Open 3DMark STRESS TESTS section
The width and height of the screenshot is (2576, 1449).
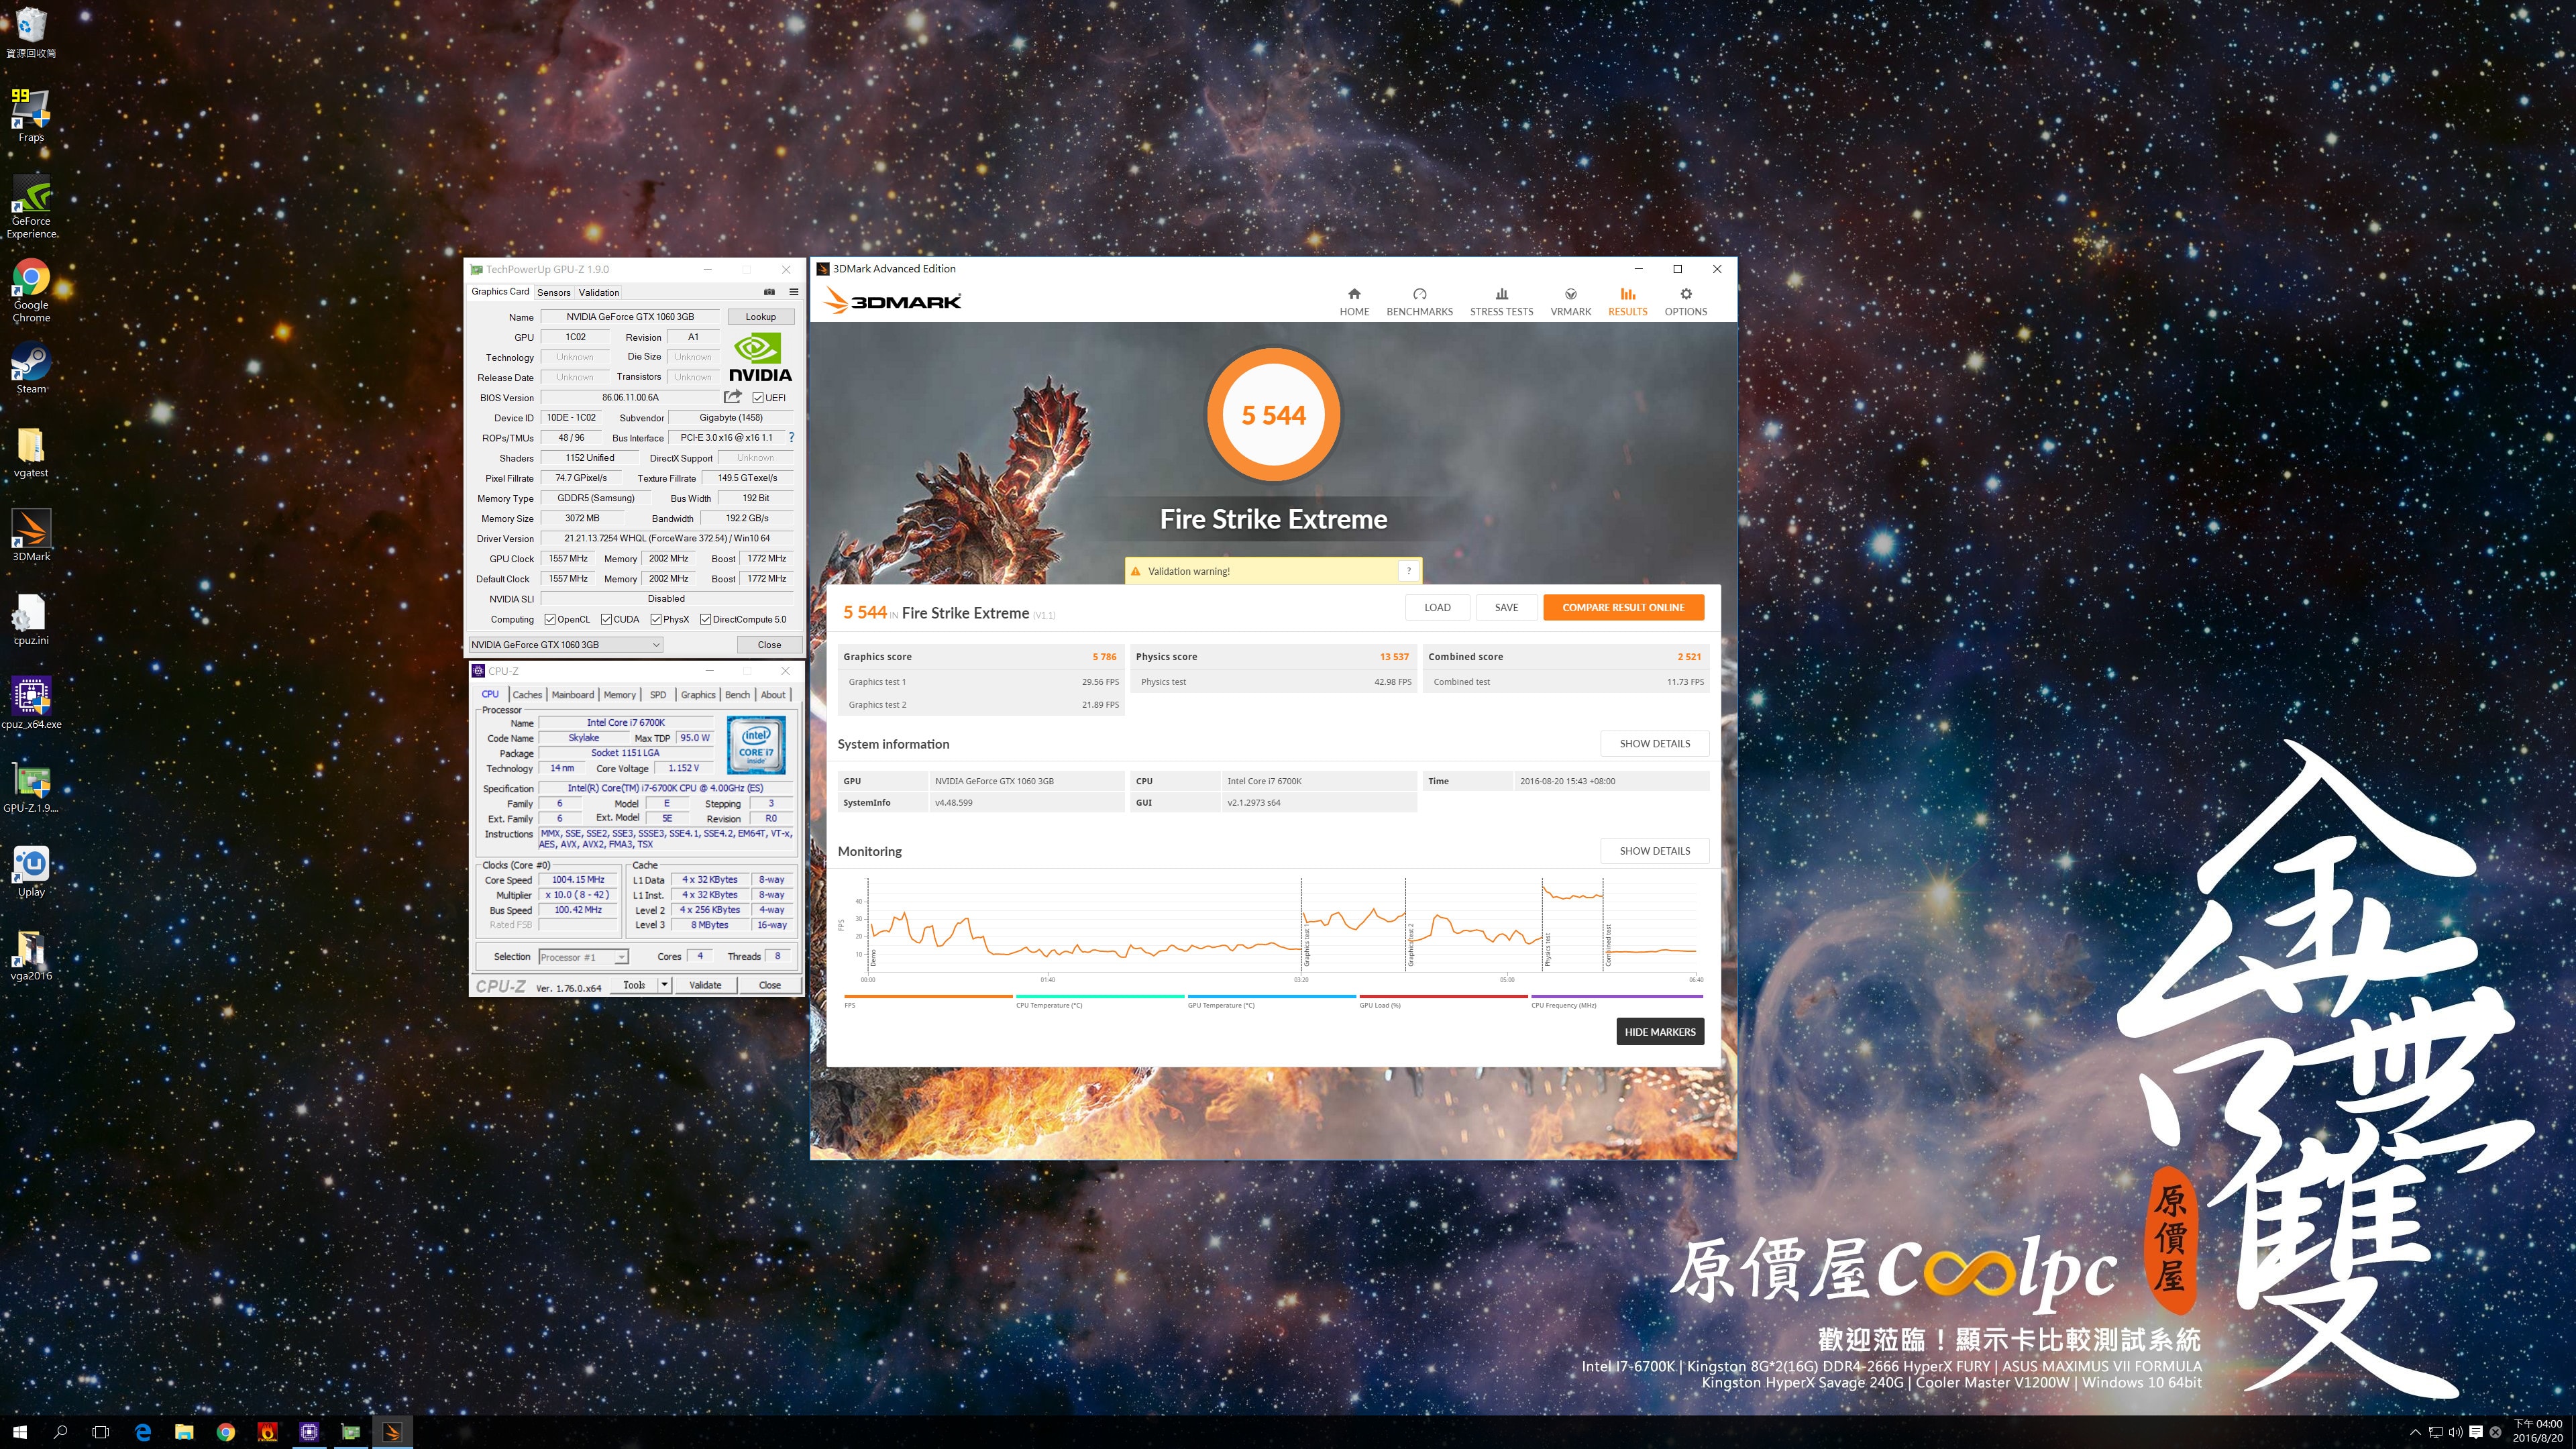[1501, 301]
